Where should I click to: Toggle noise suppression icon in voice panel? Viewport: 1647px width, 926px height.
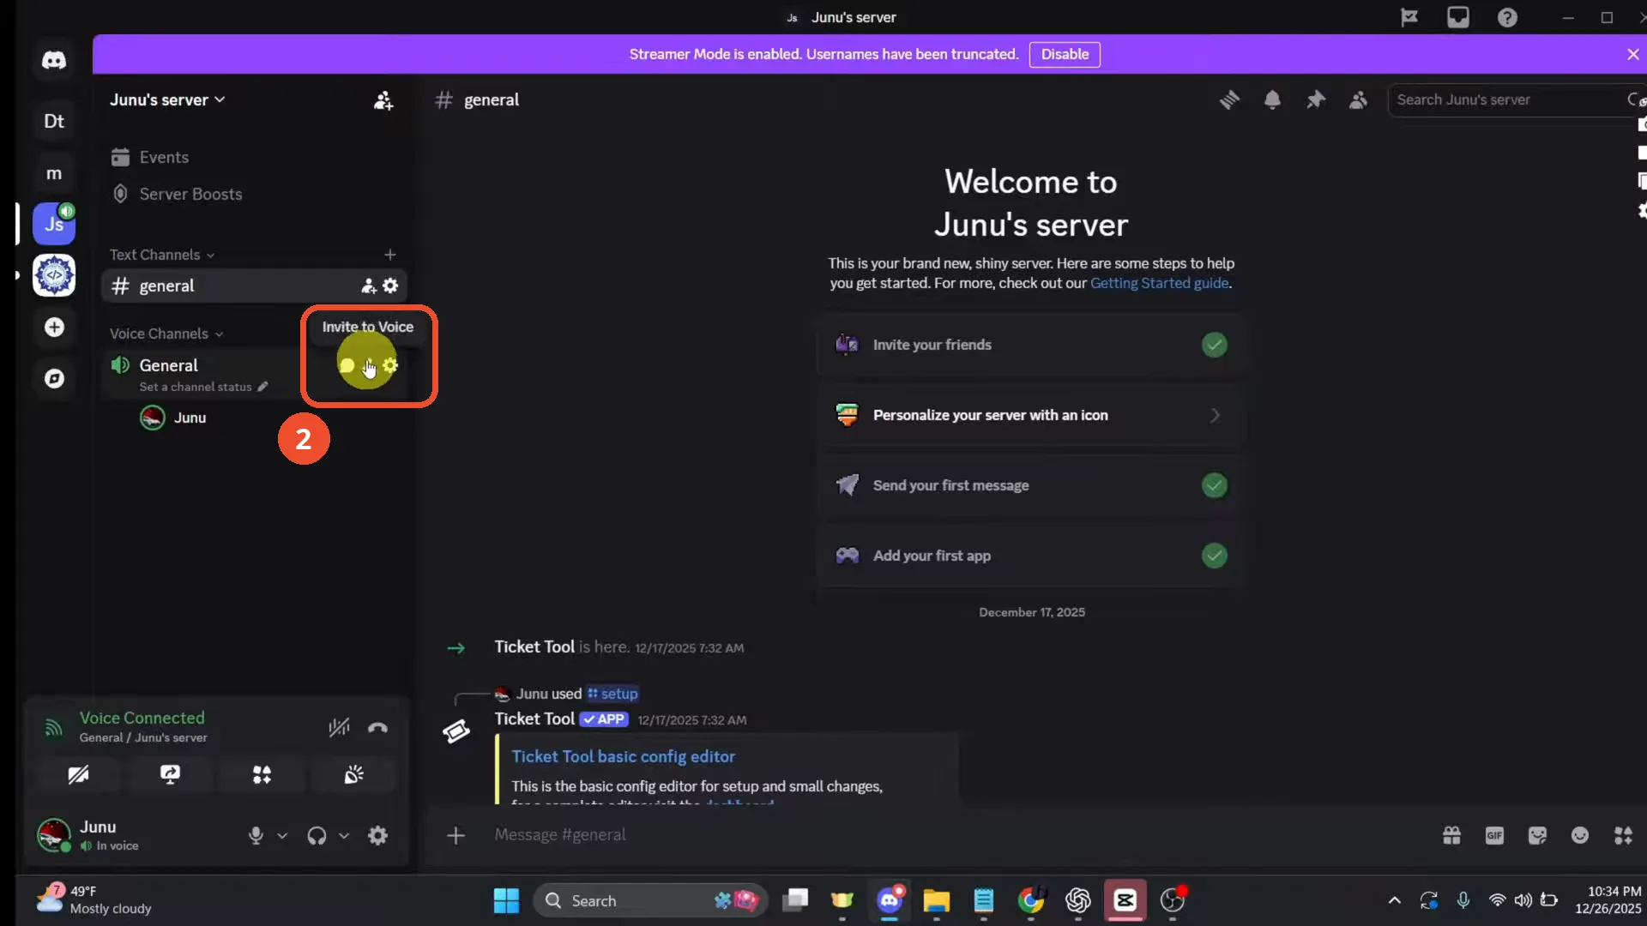tap(339, 728)
